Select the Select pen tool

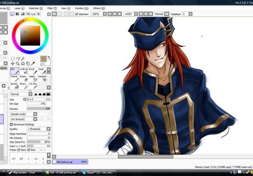pos(33,79)
